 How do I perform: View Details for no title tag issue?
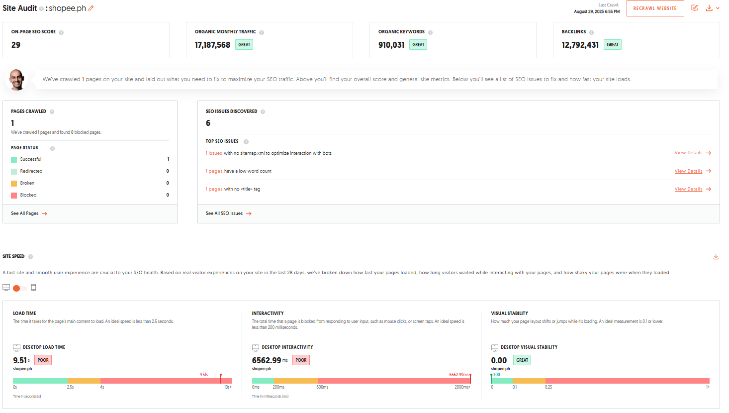coord(693,189)
